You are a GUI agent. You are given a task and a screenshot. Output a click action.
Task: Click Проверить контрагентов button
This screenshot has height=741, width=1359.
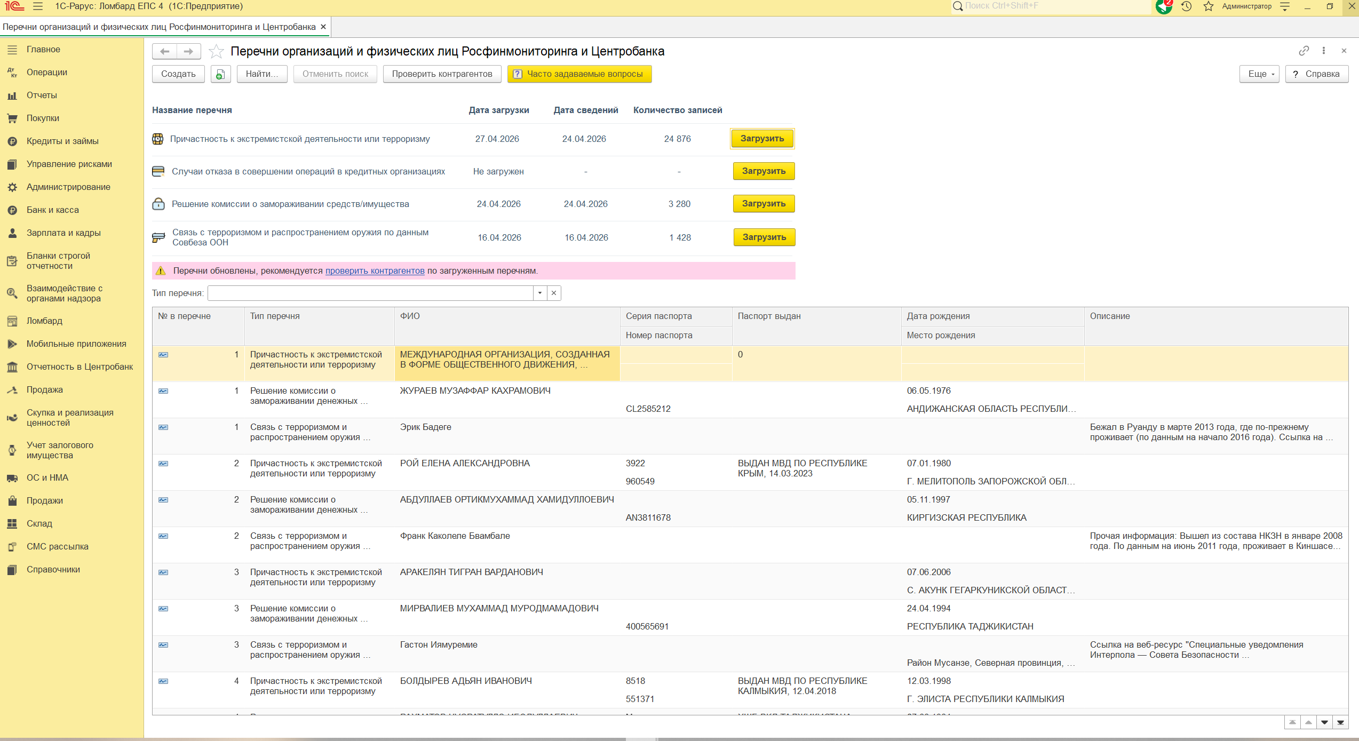point(442,74)
